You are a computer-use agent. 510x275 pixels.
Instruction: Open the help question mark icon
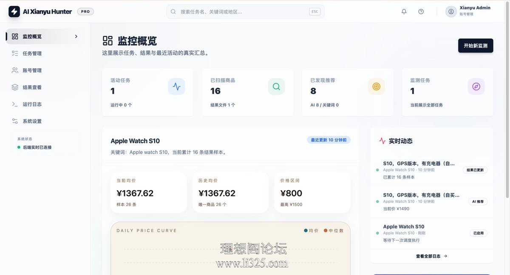pos(421,11)
